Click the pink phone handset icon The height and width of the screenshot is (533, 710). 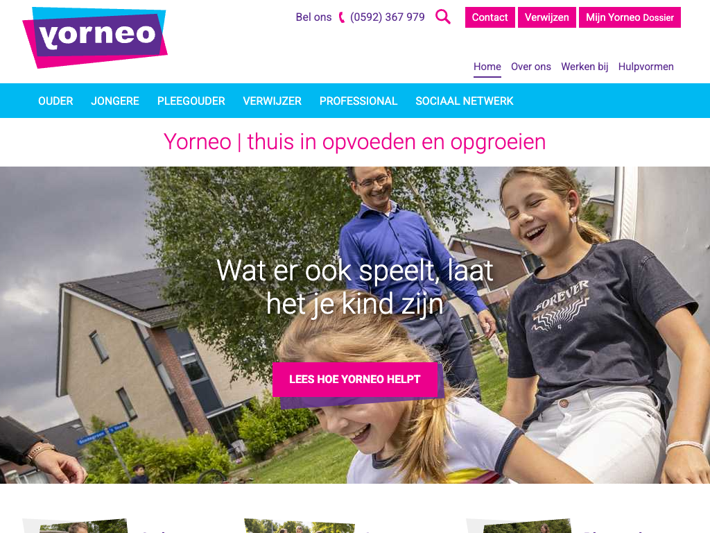coord(341,17)
